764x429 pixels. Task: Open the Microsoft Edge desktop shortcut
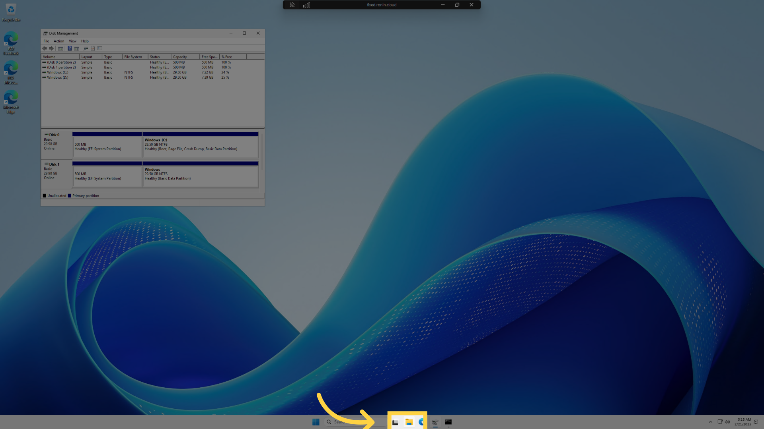click(x=11, y=102)
